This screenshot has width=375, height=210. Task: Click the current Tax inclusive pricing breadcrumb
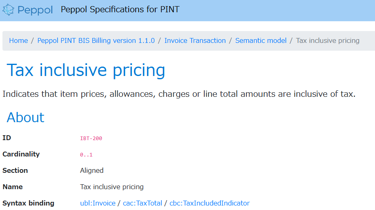click(x=328, y=41)
